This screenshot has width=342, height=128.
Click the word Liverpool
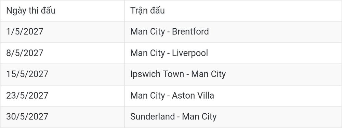190,53
